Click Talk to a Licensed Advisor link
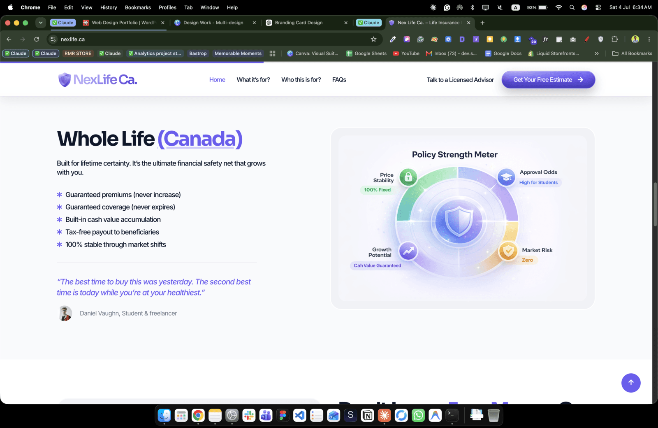Image resolution: width=658 pixels, height=428 pixels. [460, 80]
